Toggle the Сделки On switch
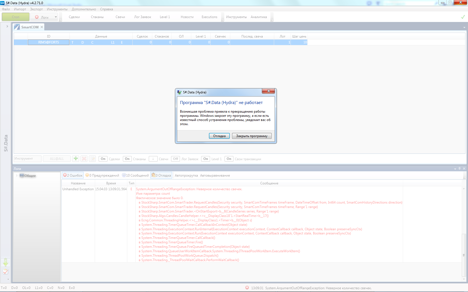The width and height of the screenshot is (468, 292). point(103,159)
